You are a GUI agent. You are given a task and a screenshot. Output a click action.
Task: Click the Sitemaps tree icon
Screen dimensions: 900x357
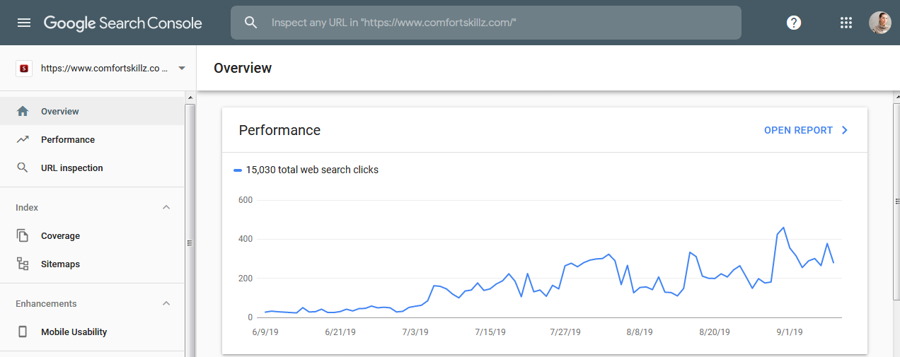point(23,264)
